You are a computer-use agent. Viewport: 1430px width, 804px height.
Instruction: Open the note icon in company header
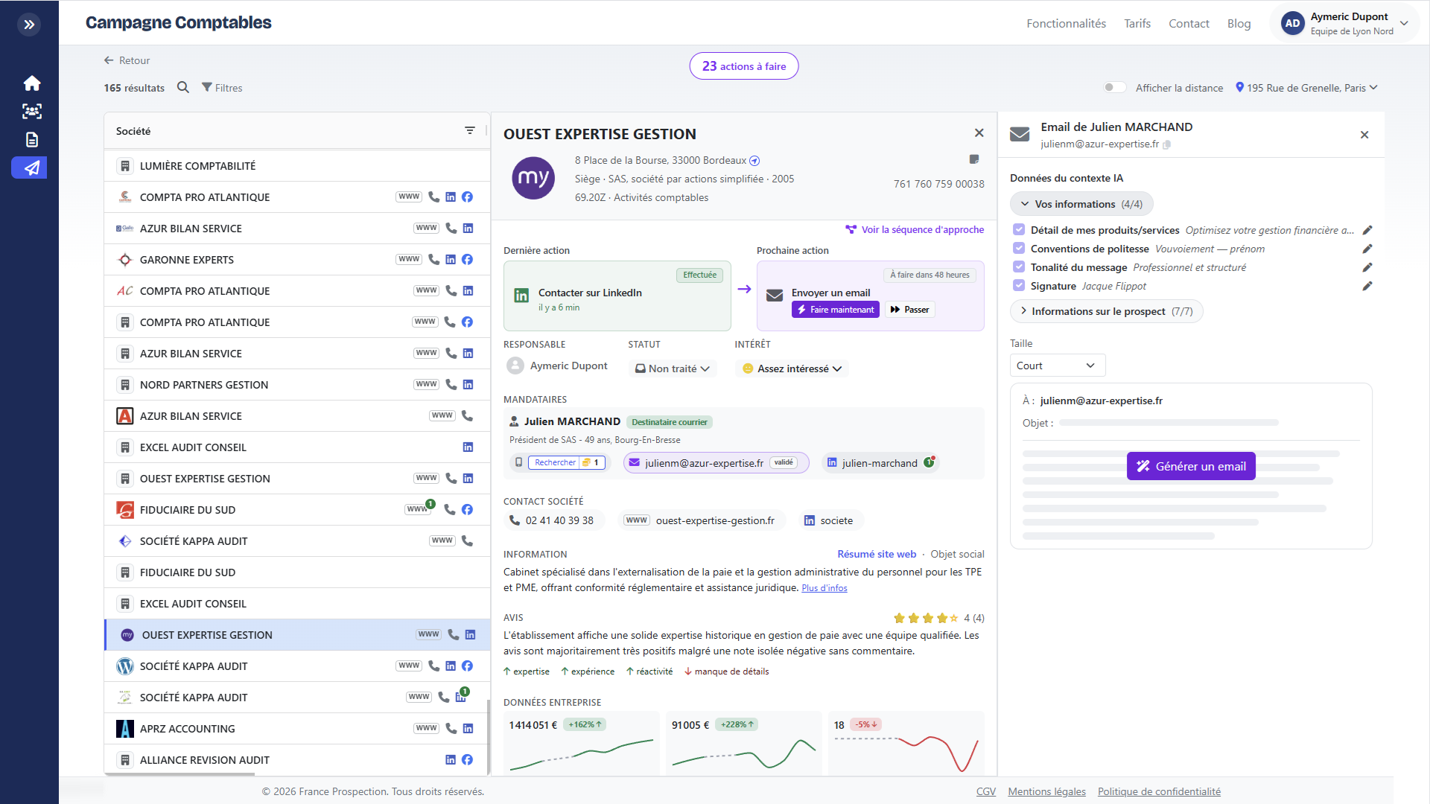pyautogui.click(x=973, y=159)
